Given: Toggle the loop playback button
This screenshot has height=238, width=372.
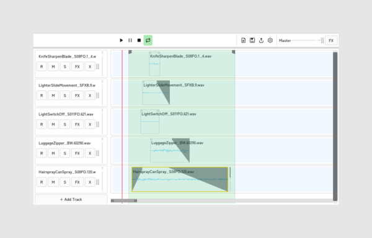Looking at the screenshot, I should pos(148,40).
